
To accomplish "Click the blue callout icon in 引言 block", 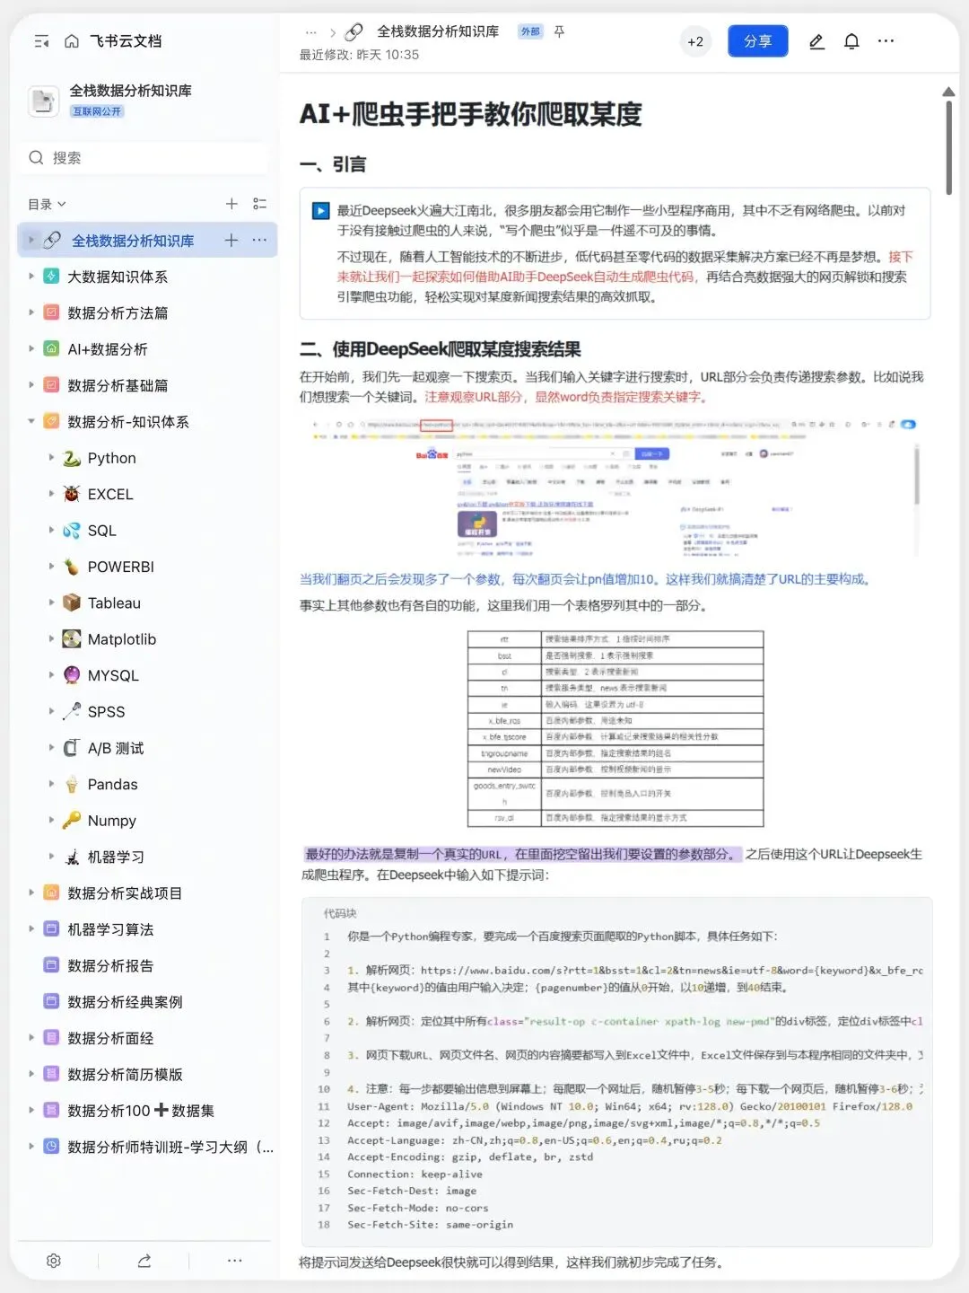I will pos(320,211).
